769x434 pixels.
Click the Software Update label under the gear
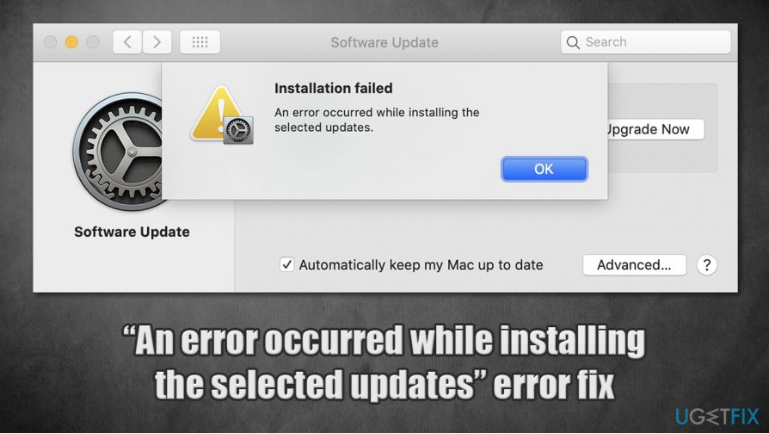(x=132, y=232)
